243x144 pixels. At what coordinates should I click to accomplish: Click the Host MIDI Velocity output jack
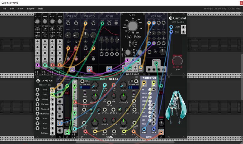tap(52, 99)
